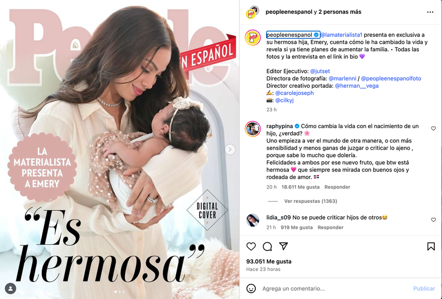The height and width of the screenshot is (299, 442).
Task: Save the post with the bookmark icon
Action: (431, 246)
